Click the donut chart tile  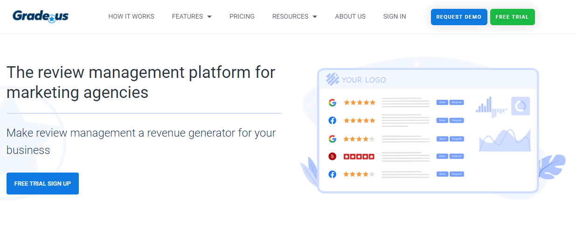click(x=520, y=106)
